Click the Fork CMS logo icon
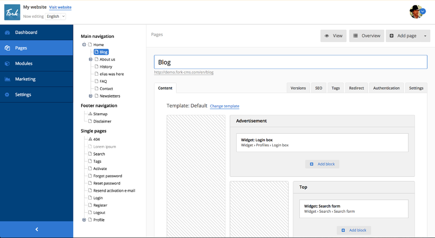This screenshot has height=238, width=435. click(x=12, y=12)
